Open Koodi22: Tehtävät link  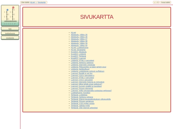78,56
